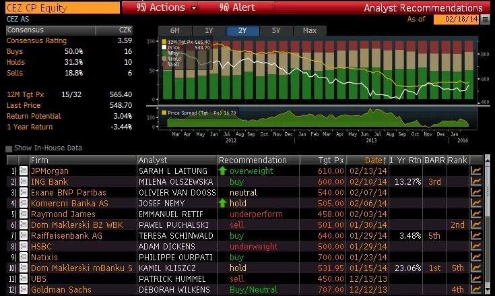The image size is (495, 296).
Task: Select the 6M chart range tab
Action: (x=175, y=30)
